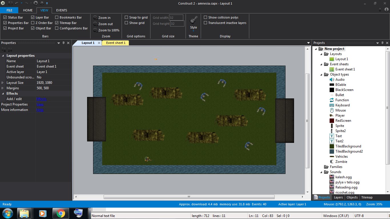Screen dimensions: 390x219
Task: Click the Effects add/edit link
Action: [x=41, y=99]
